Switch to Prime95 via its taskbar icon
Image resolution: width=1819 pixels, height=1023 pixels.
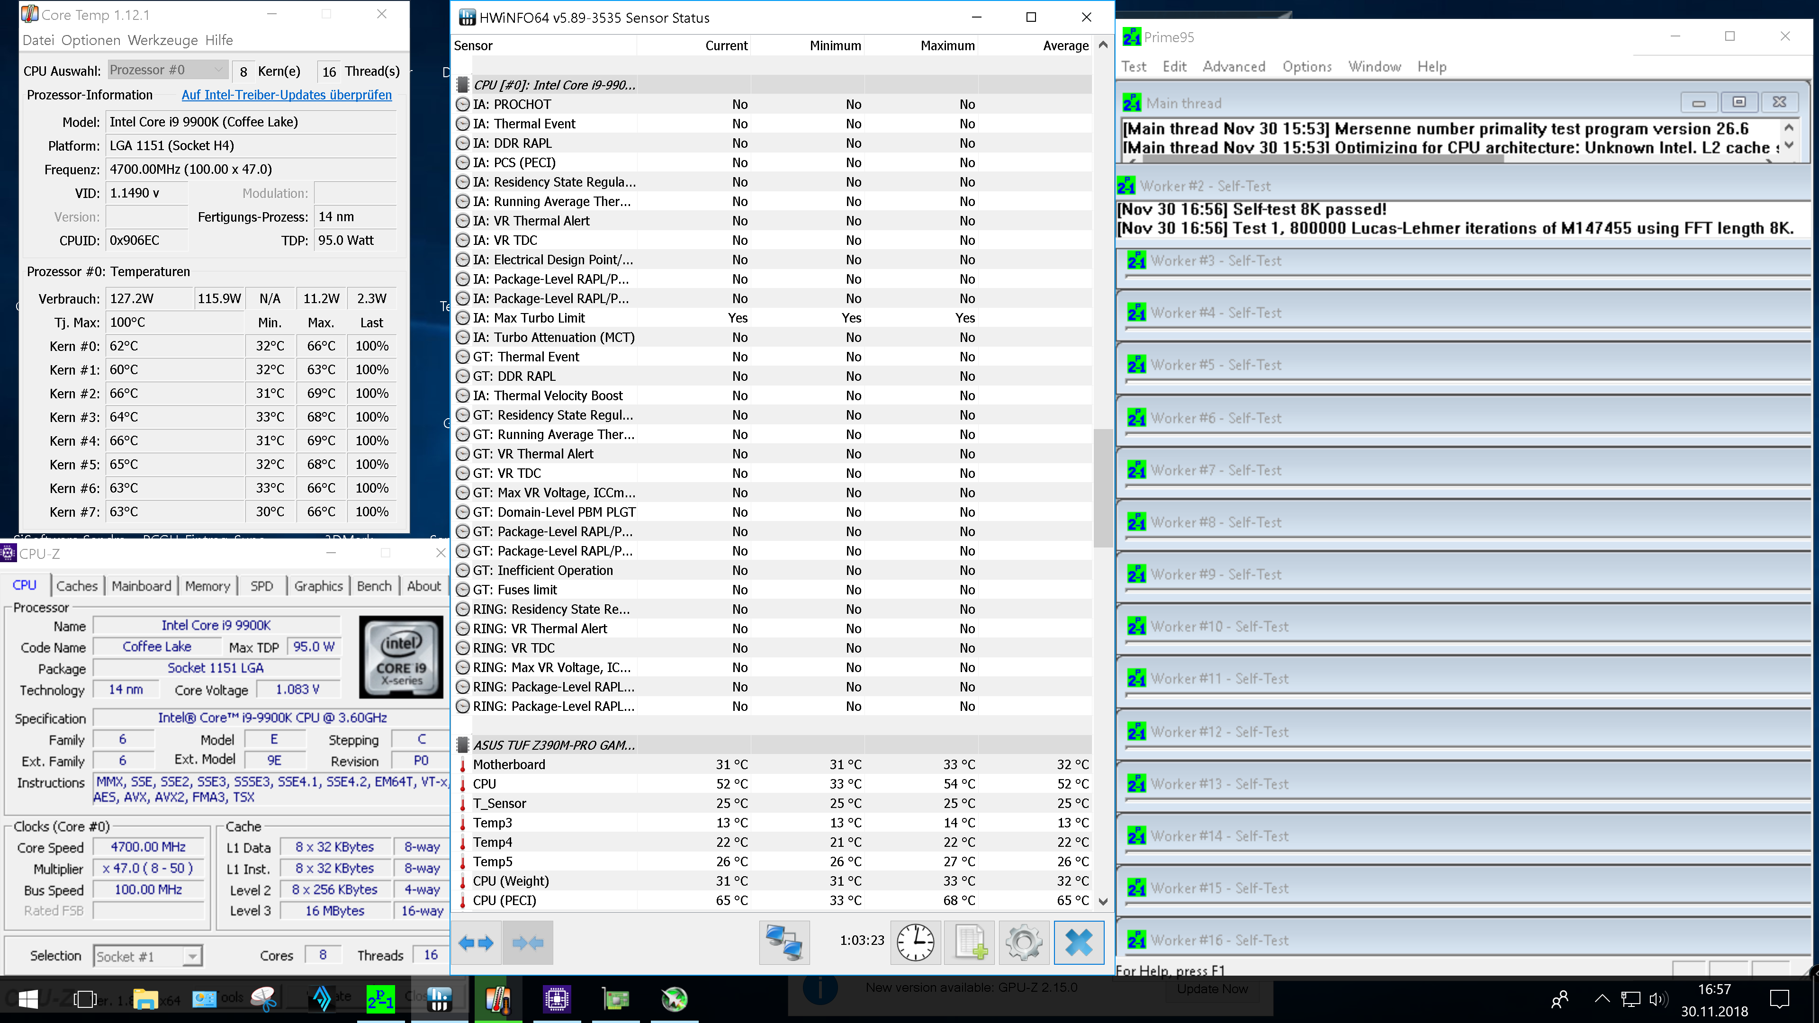click(x=380, y=999)
